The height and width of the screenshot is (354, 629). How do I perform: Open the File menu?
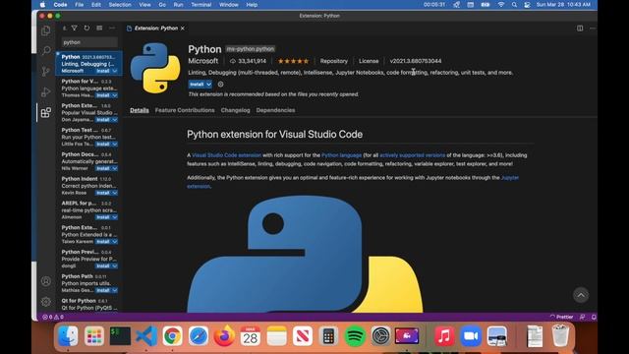pyautogui.click(x=80, y=5)
